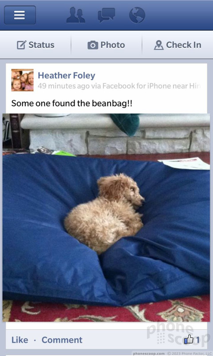Choose the Check In tab
The image size is (213, 356).
click(177, 45)
